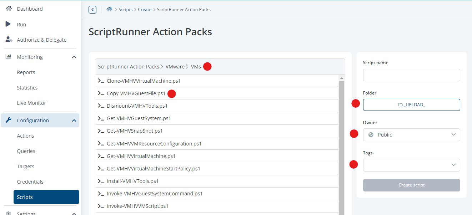Collapse the Monitoring section chevron
472x215 pixels.
click(x=74, y=57)
